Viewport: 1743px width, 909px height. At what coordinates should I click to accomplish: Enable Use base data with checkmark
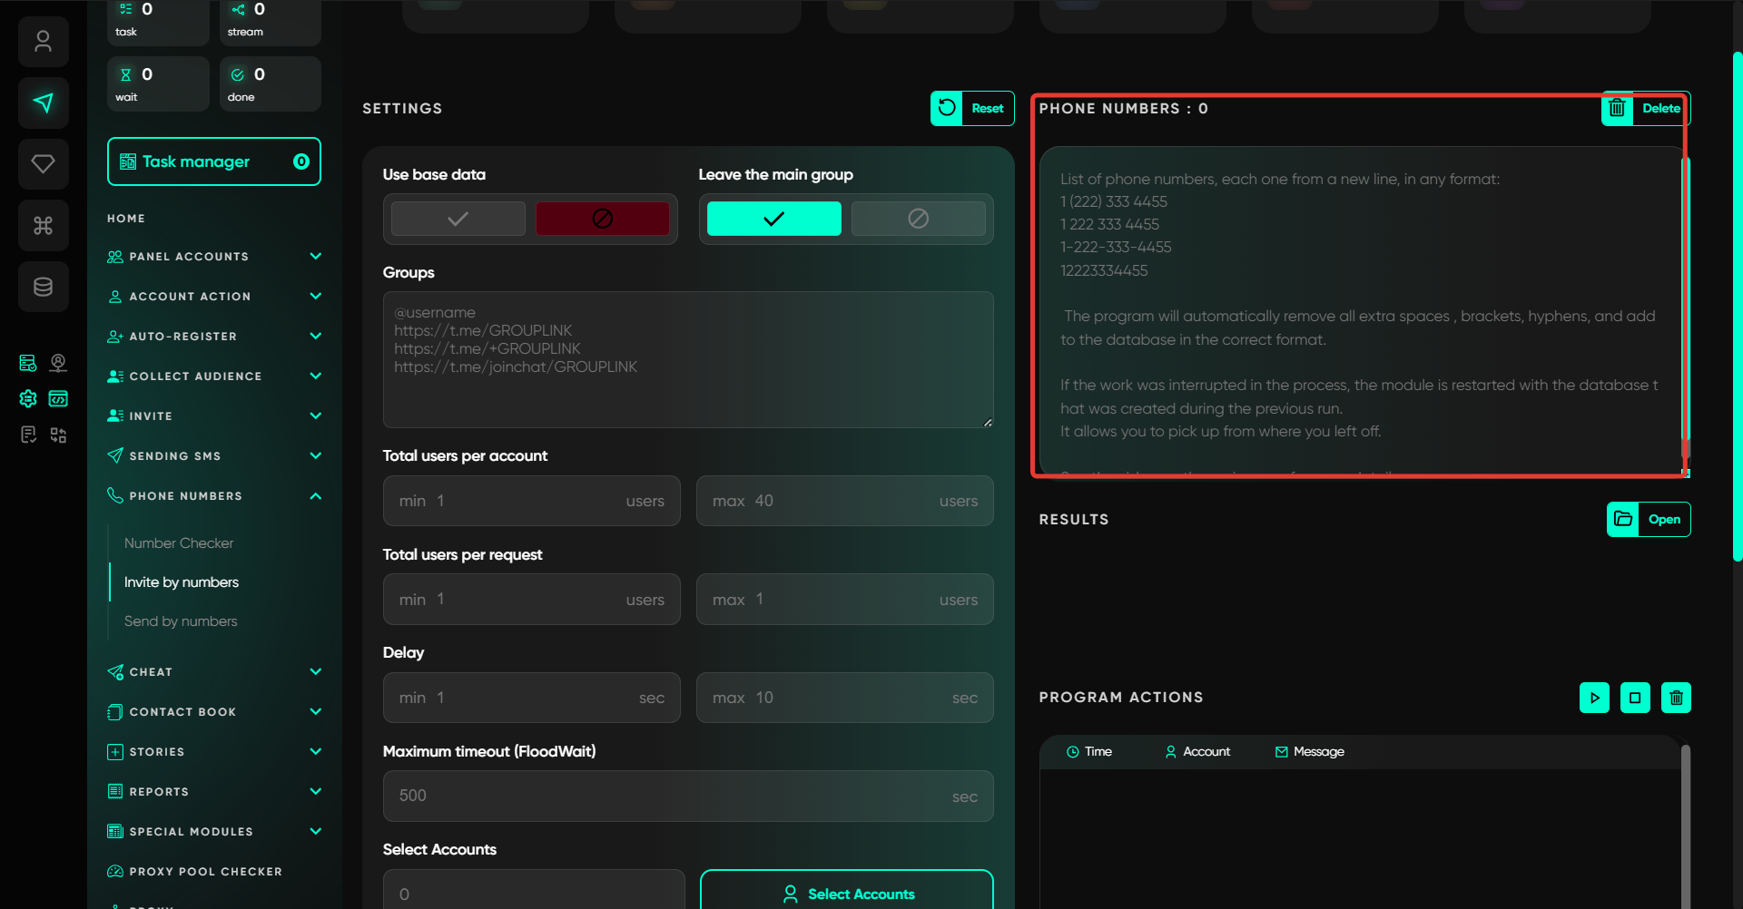pos(458,219)
